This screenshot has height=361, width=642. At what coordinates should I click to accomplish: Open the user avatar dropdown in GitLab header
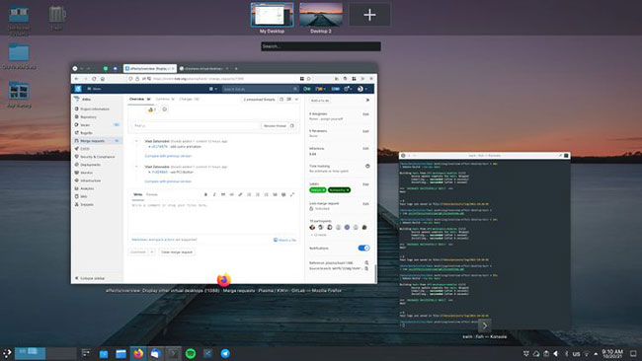click(x=361, y=89)
